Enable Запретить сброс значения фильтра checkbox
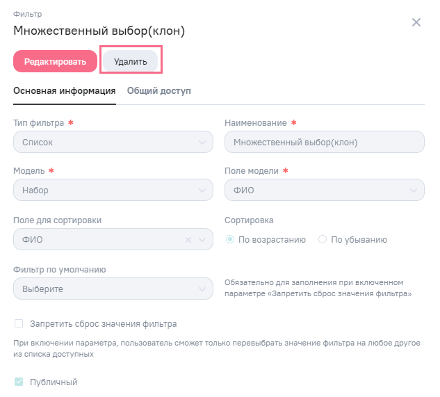Screen dimensions: 440x397 [x=19, y=323]
